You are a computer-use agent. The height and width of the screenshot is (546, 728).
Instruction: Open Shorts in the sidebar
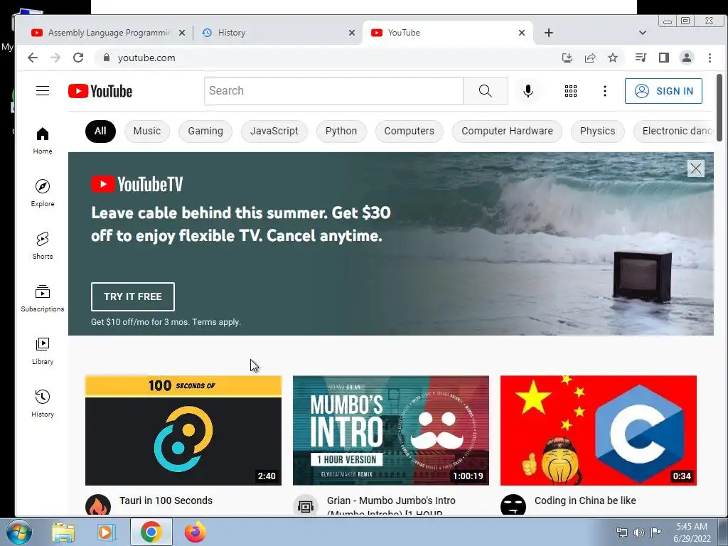pos(43,245)
